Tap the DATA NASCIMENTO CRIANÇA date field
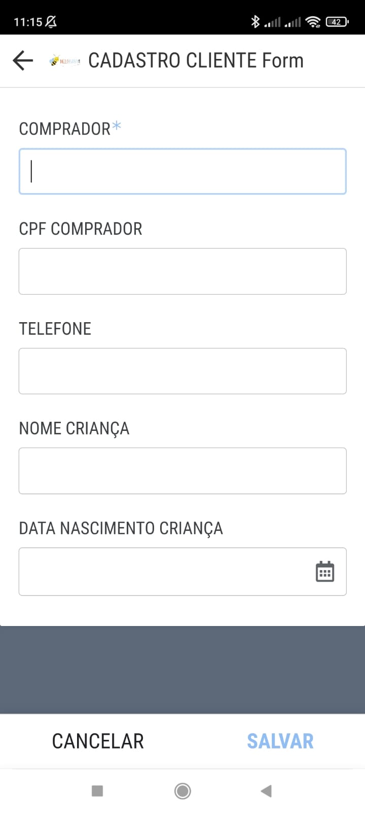The image size is (365, 813). [x=162, y=572]
